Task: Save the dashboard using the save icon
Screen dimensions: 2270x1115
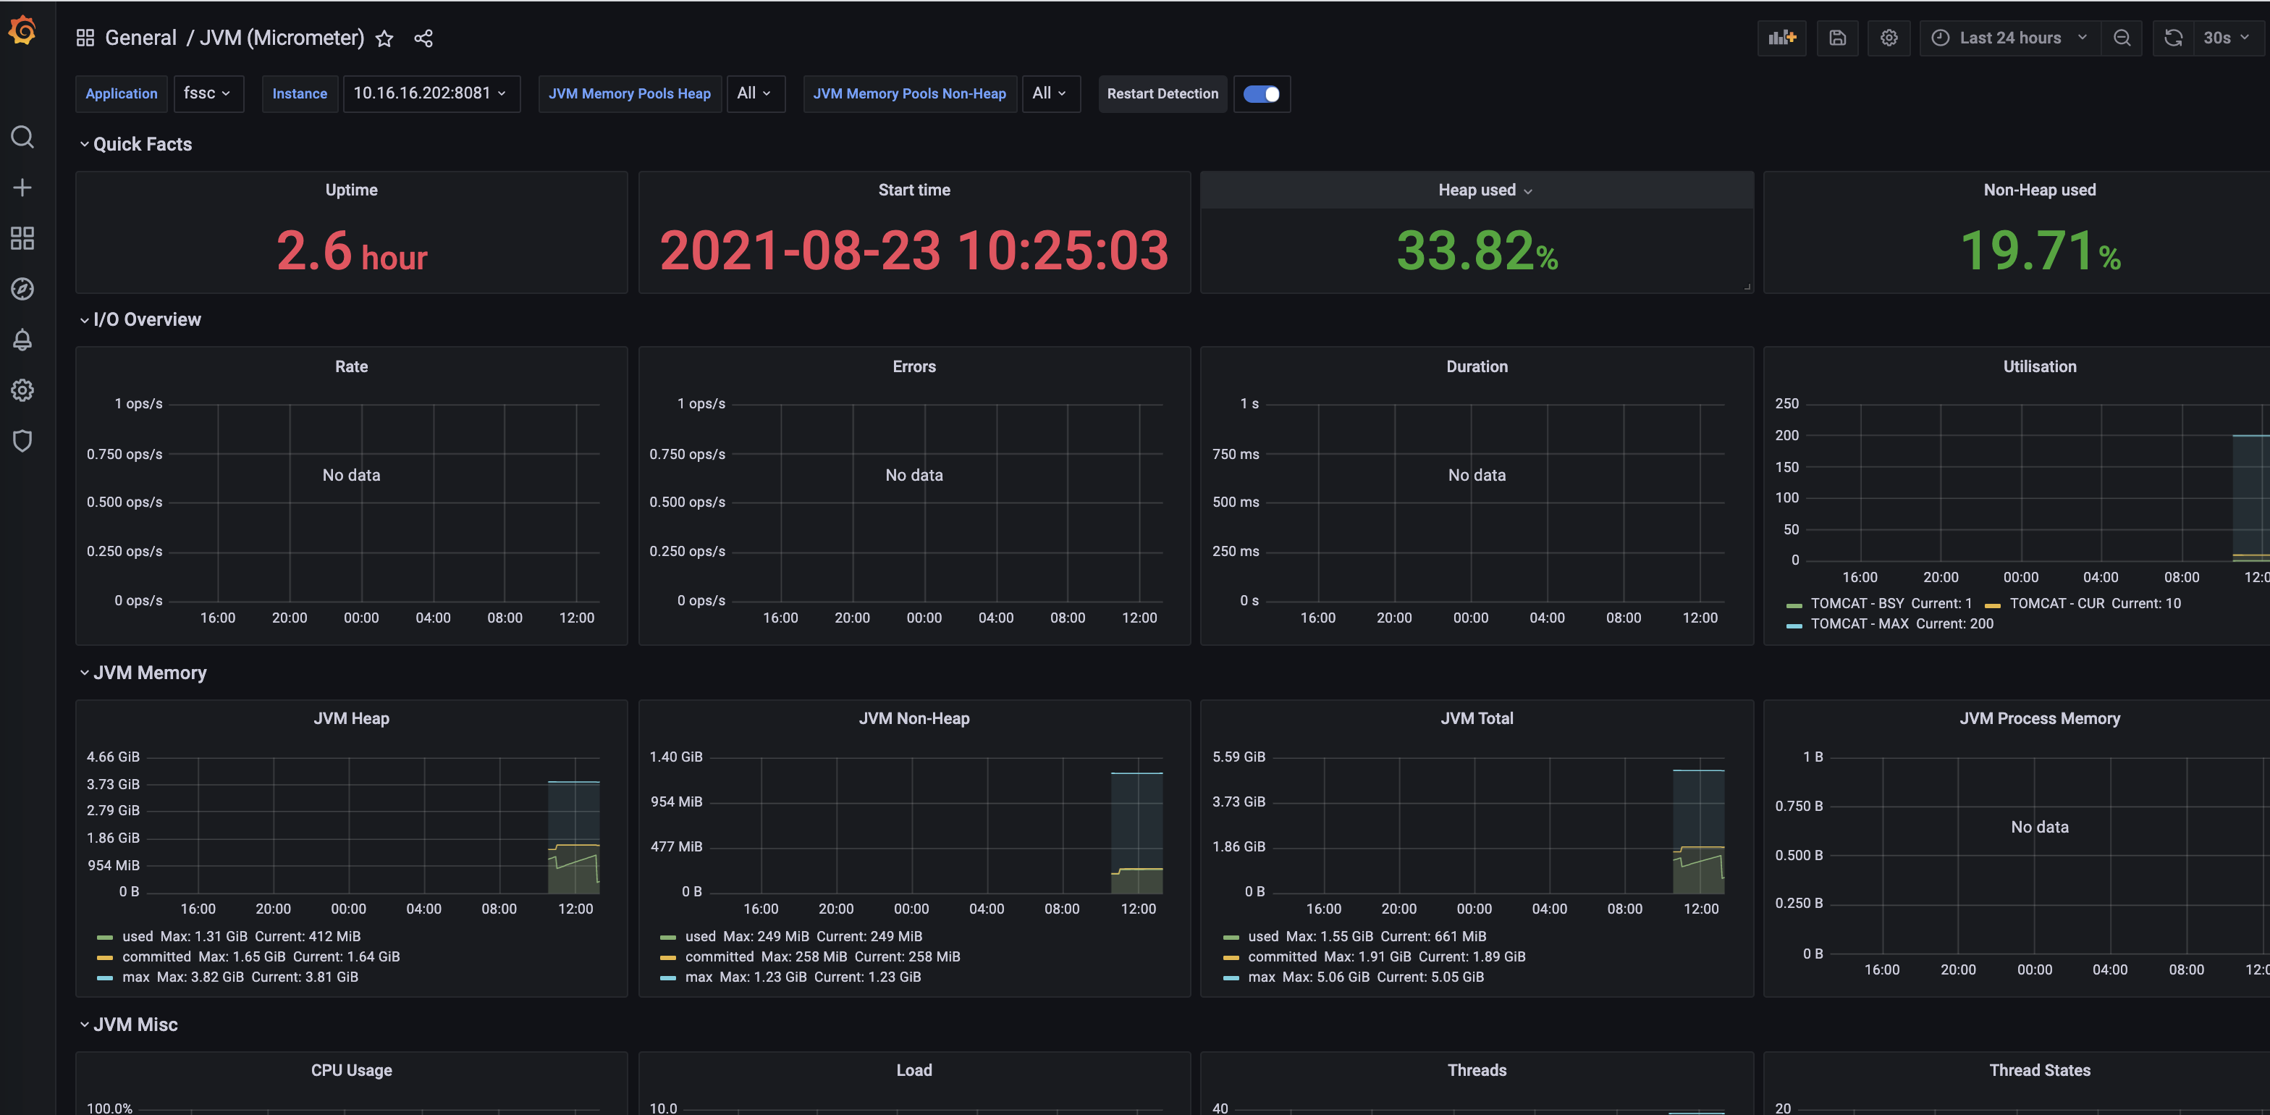Action: point(1838,38)
